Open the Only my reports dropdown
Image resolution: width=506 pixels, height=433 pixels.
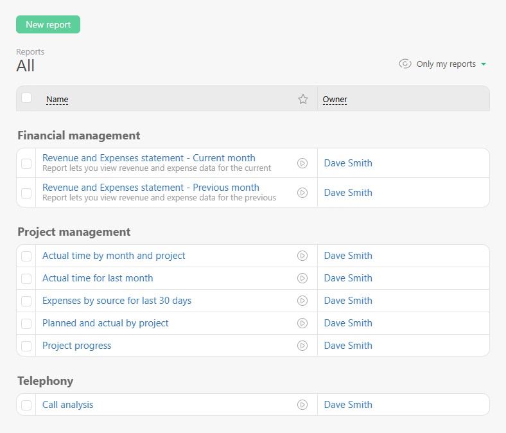coord(451,64)
